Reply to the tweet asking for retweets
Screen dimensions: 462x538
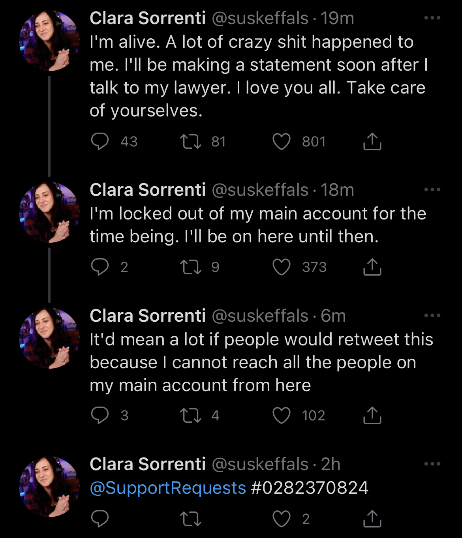pyautogui.click(x=100, y=415)
